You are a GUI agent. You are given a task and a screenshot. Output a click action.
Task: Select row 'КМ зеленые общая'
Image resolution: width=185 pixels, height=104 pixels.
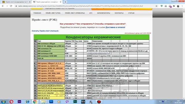pos(91,44)
